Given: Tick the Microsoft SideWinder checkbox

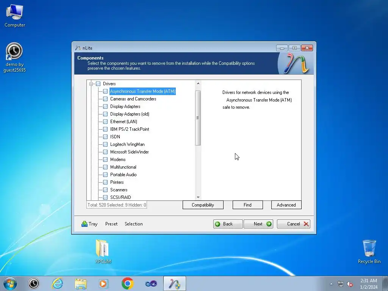Looking at the screenshot, I should 105,152.
